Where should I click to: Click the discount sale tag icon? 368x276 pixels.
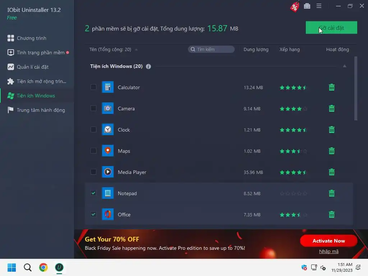click(295, 6)
